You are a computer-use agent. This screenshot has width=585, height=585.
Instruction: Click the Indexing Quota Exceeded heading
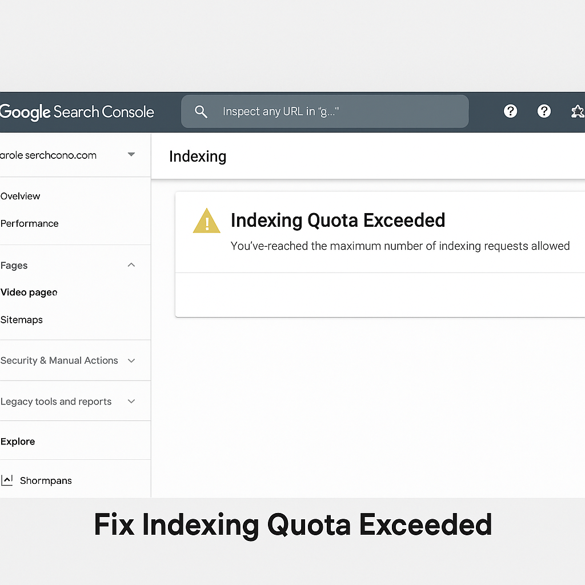point(338,220)
